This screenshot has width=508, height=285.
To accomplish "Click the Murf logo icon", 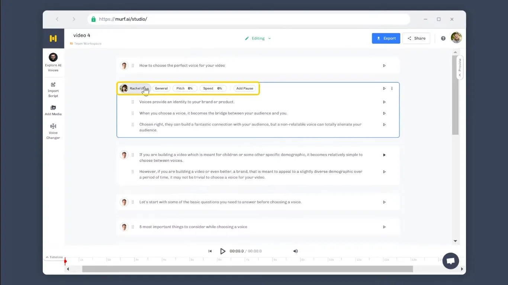I will pos(53,39).
